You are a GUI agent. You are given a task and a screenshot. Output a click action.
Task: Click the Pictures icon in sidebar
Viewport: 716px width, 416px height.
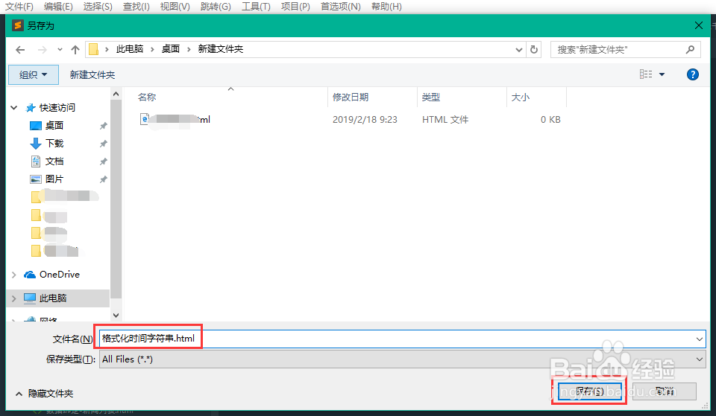pos(36,179)
